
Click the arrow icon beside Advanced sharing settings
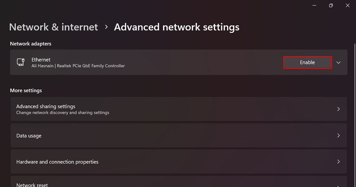coord(338,109)
